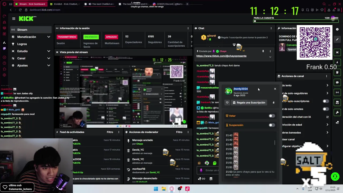
Task: Click the jhordy2024 username
Action: coord(241,89)
